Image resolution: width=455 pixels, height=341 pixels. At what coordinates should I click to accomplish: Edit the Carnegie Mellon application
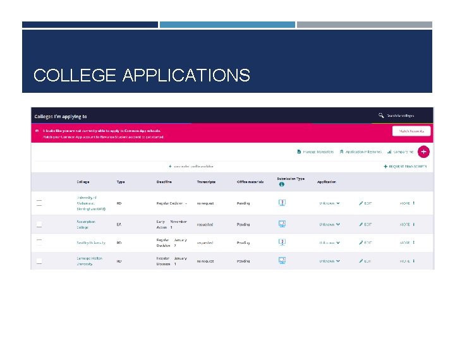[x=365, y=261]
